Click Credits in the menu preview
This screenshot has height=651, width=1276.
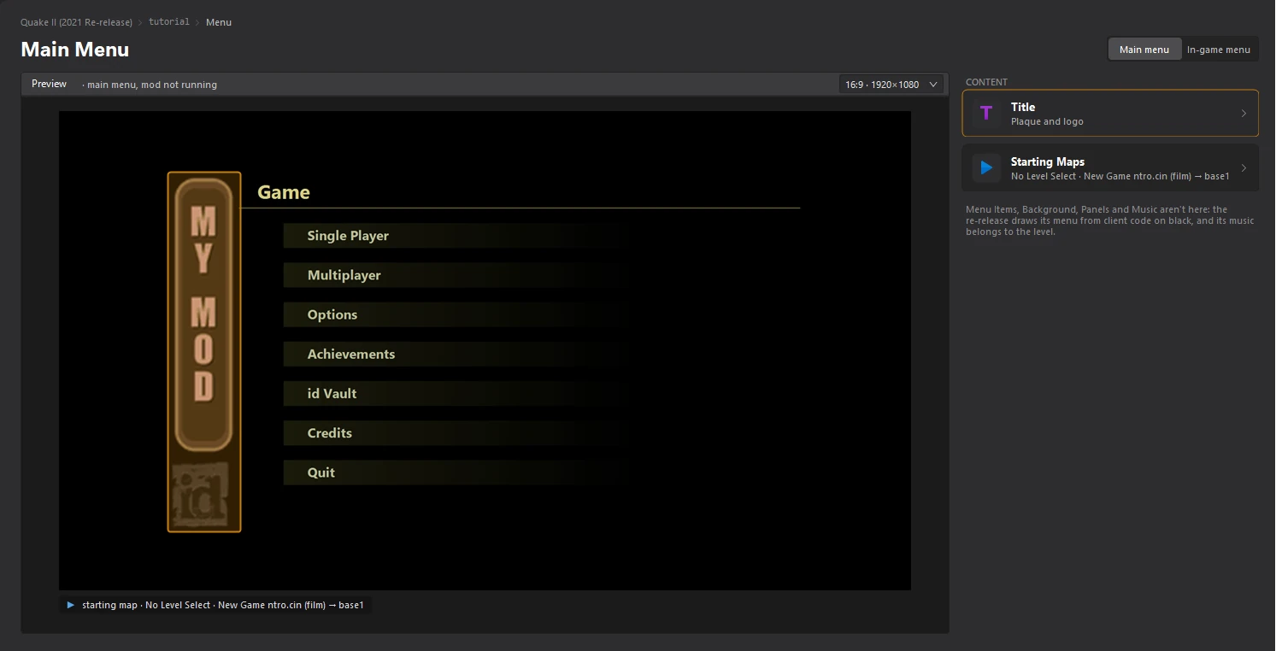pyautogui.click(x=330, y=433)
